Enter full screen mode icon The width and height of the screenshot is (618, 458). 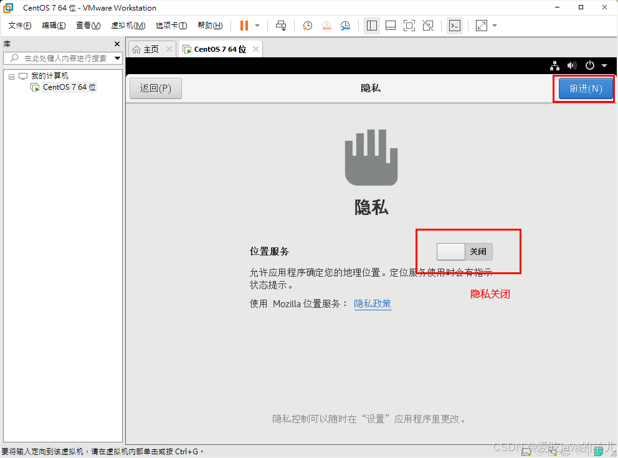[409, 26]
